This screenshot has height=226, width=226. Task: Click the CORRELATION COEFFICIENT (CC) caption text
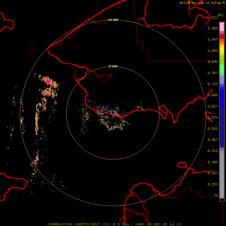(x=79, y=224)
